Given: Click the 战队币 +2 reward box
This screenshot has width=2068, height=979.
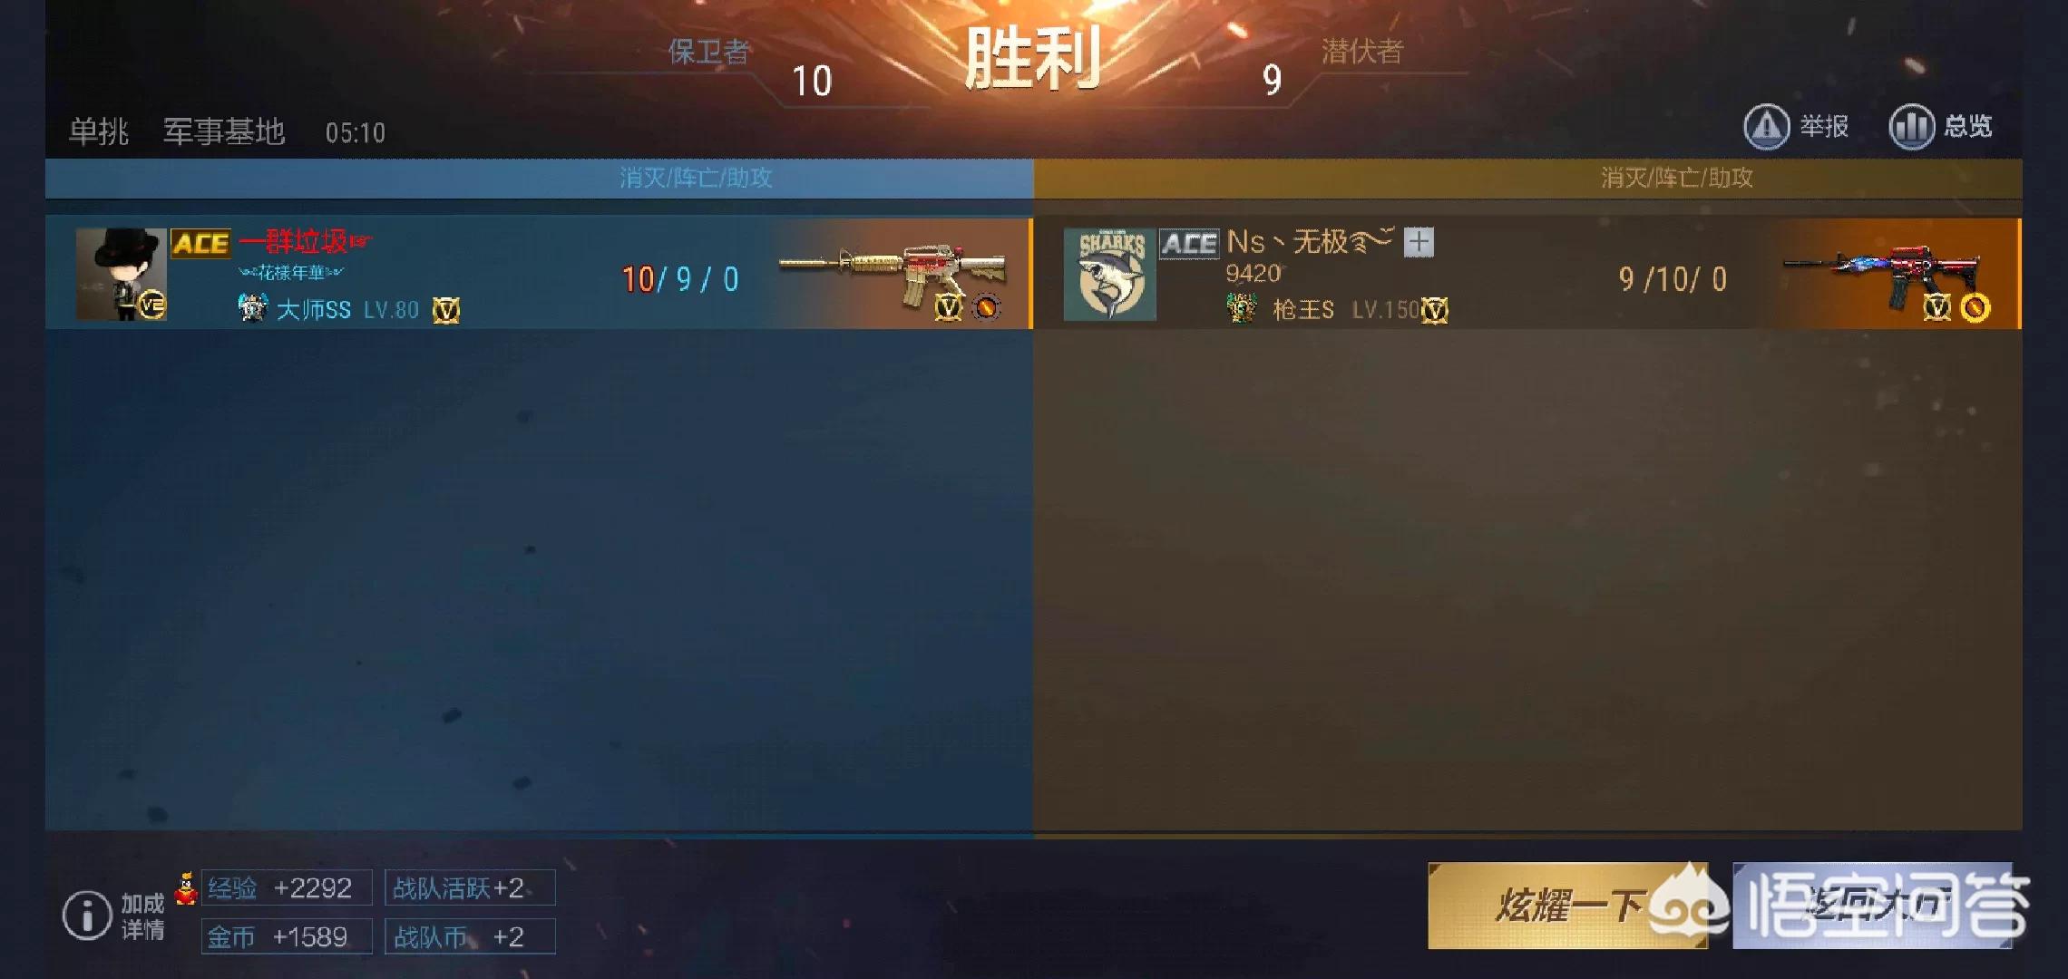Looking at the screenshot, I should [470, 936].
